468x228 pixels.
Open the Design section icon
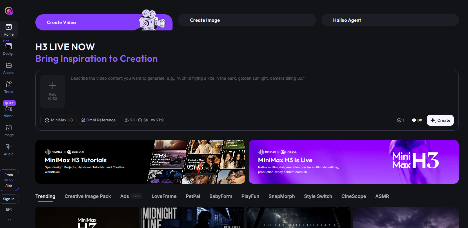click(x=9, y=46)
